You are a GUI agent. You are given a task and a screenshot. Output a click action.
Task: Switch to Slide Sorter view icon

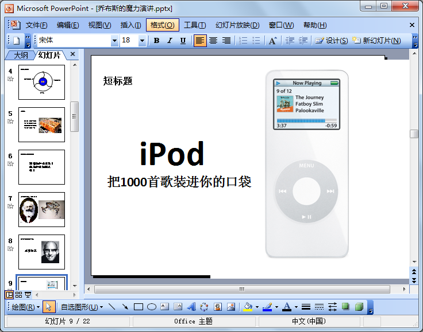coord(18,295)
